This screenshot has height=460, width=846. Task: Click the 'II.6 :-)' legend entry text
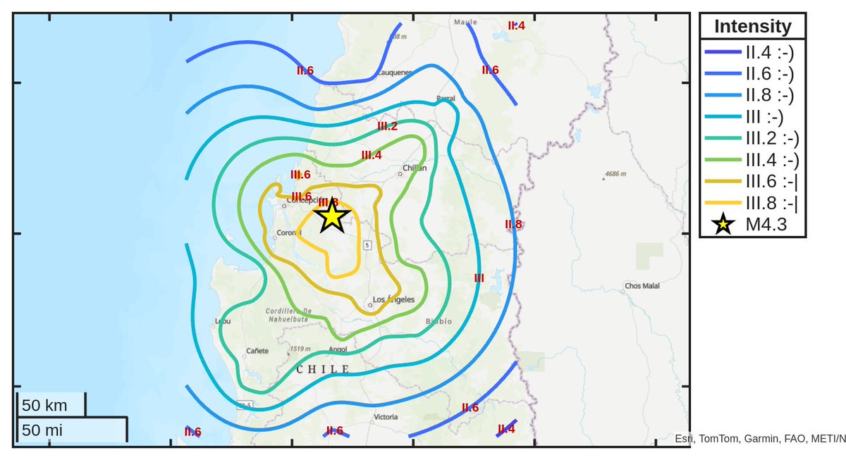pos(770,73)
